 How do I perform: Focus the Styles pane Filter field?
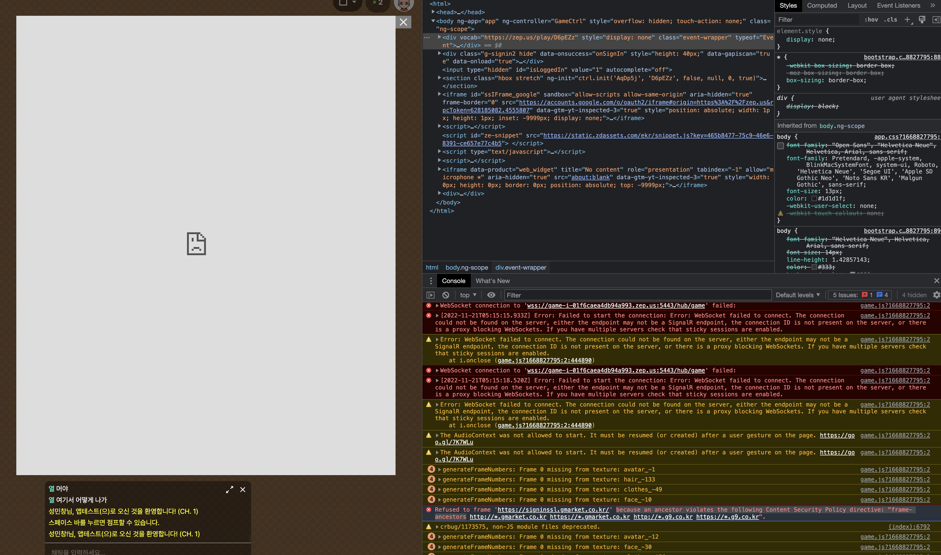817,20
